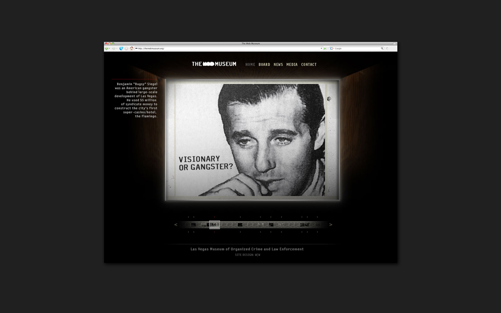
Task: Expand the Back button history arrow
Action: (x=110, y=49)
